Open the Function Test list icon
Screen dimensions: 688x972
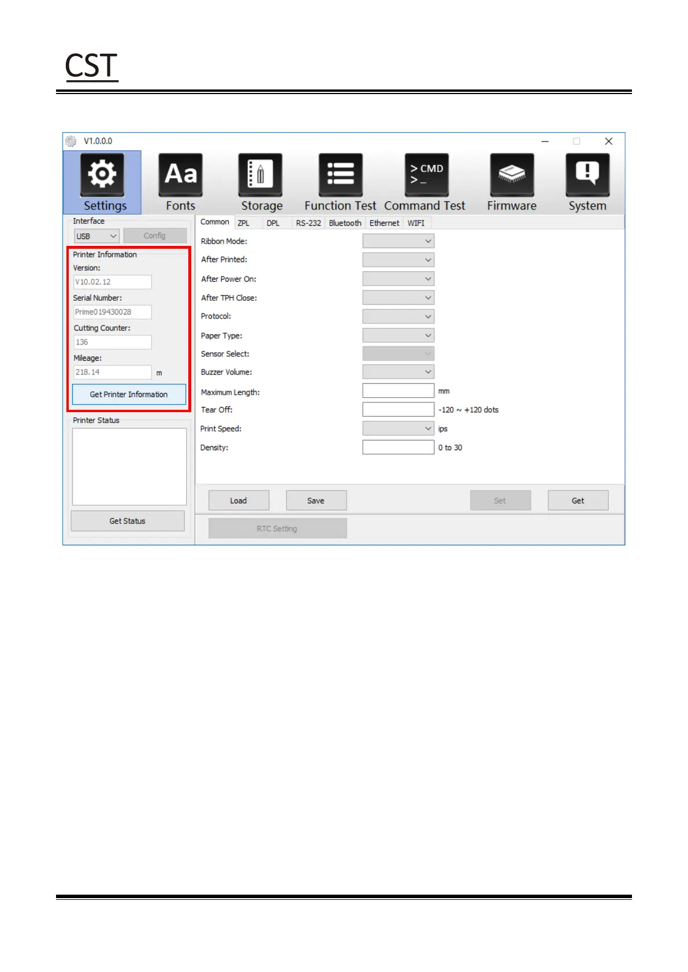340,175
